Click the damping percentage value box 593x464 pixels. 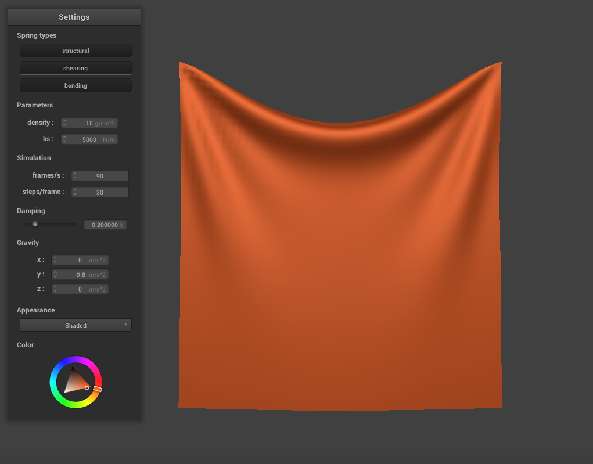[105, 225]
